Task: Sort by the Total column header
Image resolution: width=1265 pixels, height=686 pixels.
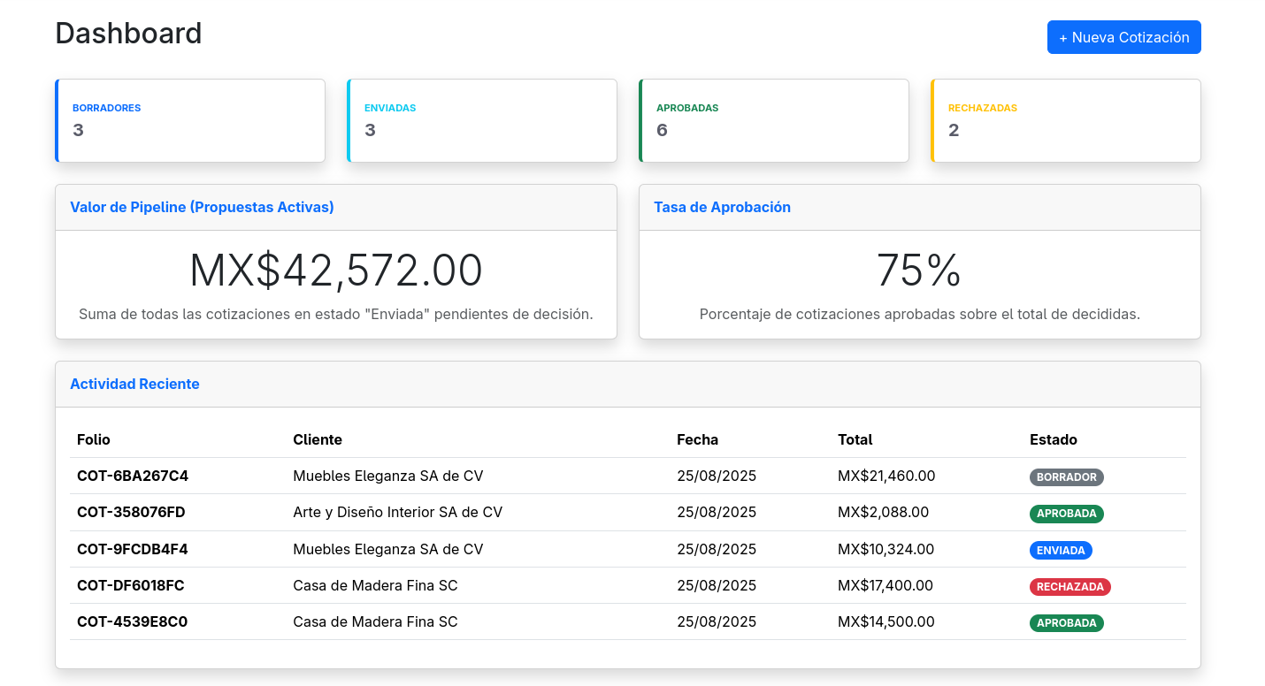Action: (855, 439)
